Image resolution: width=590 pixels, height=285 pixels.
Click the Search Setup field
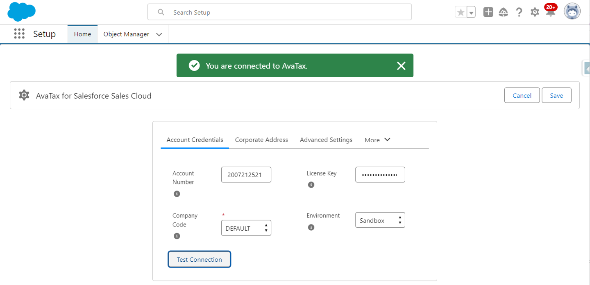click(279, 12)
